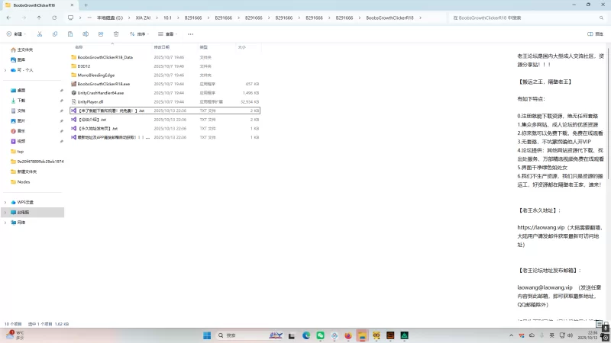Refresh the current folder view

[54, 18]
